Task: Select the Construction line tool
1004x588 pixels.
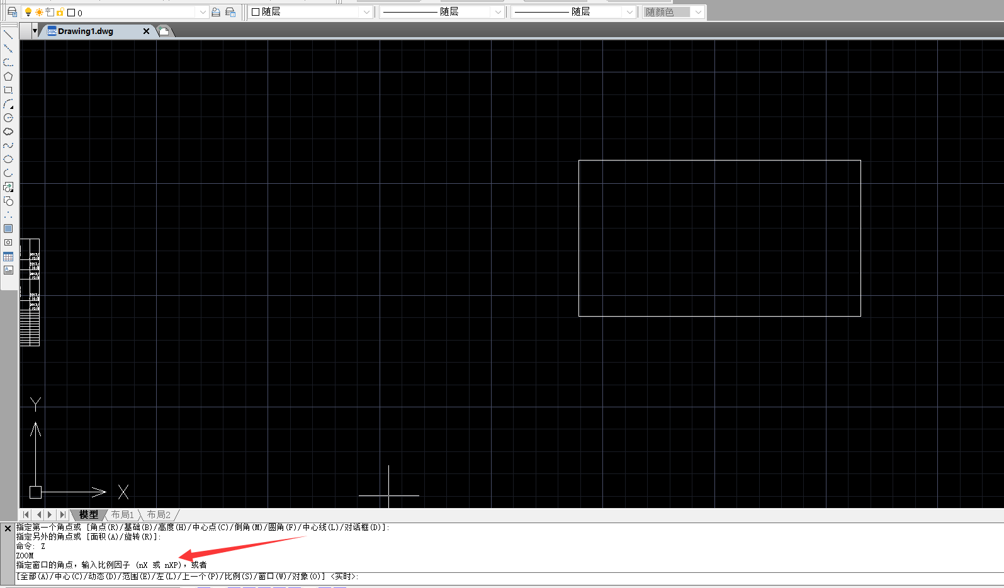Action: (8, 48)
